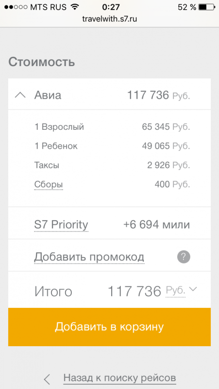Tap the signal strength dots icon

pyautogui.click(x=16, y=7)
